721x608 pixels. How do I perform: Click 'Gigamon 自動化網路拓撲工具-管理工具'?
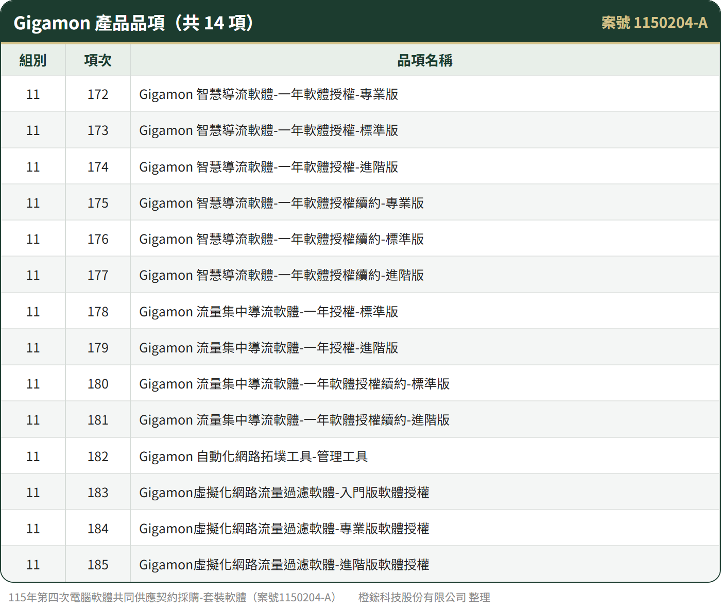tap(253, 457)
